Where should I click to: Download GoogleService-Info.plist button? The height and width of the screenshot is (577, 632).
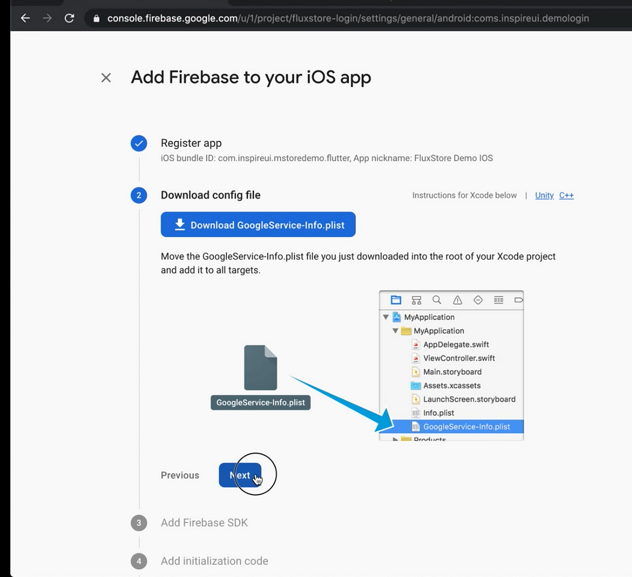258,225
